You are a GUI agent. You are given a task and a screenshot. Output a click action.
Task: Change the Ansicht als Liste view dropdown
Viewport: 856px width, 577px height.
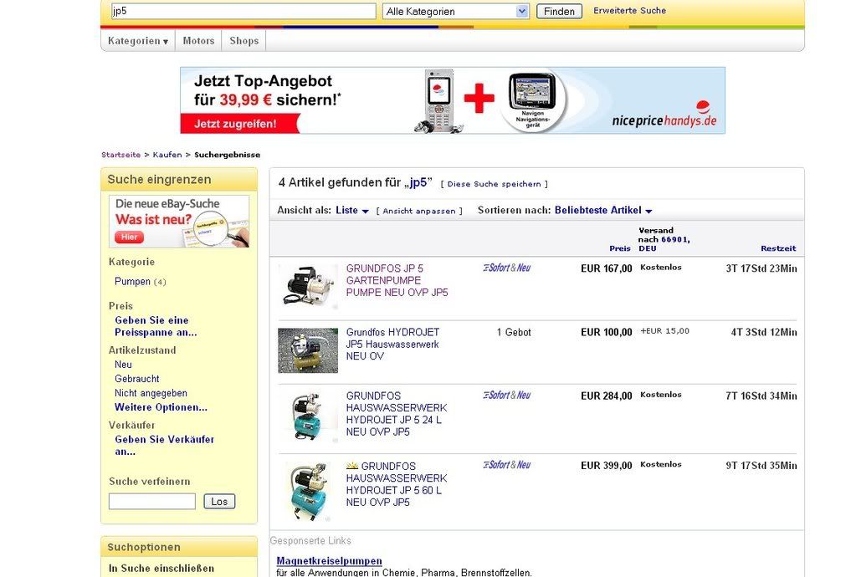[x=352, y=211]
